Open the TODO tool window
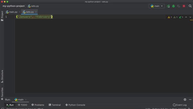Screen dimensions: 193x109 [22, 105]
